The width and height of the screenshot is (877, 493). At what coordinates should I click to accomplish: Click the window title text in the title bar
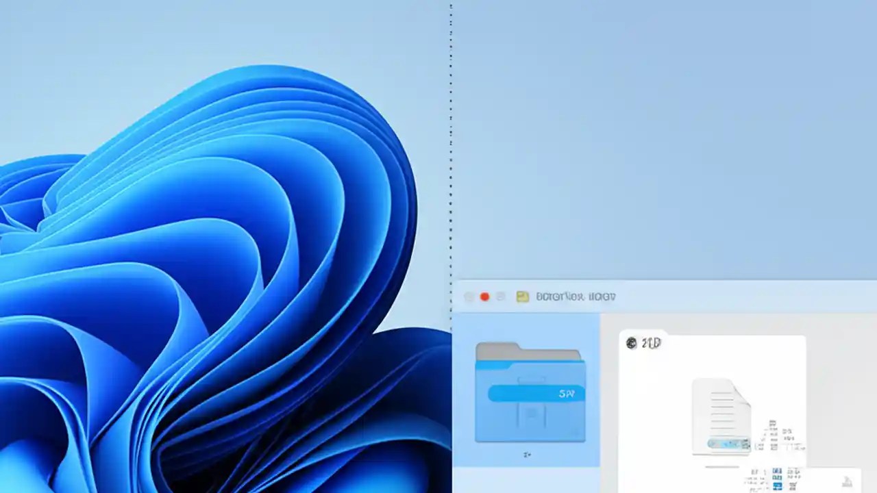click(576, 296)
